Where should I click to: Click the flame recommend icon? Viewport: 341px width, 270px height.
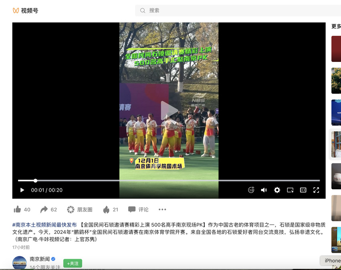tap(106, 209)
